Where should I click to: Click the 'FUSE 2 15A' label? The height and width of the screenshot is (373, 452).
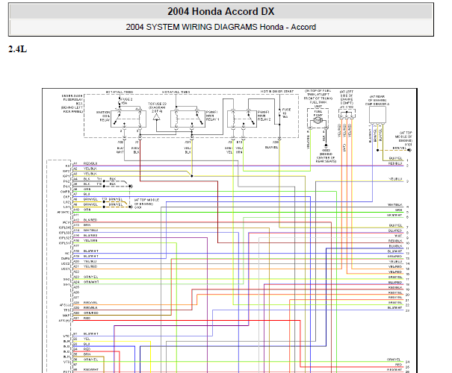tap(126, 101)
